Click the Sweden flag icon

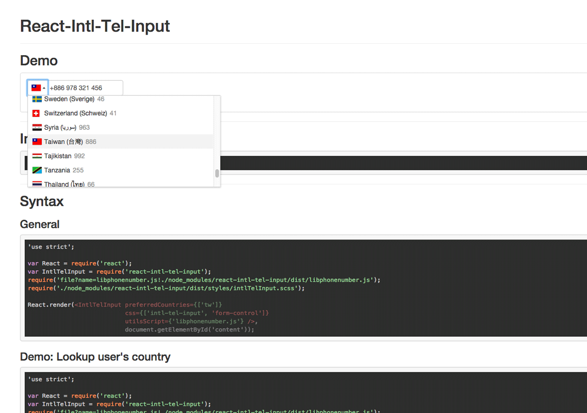37,99
